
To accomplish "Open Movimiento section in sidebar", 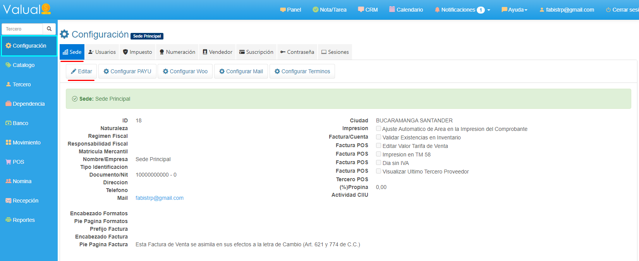I will (x=26, y=143).
